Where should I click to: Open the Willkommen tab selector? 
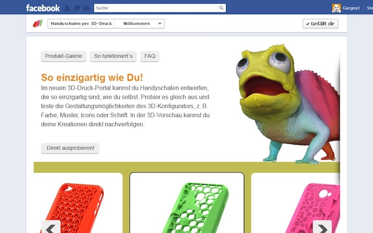(139, 24)
